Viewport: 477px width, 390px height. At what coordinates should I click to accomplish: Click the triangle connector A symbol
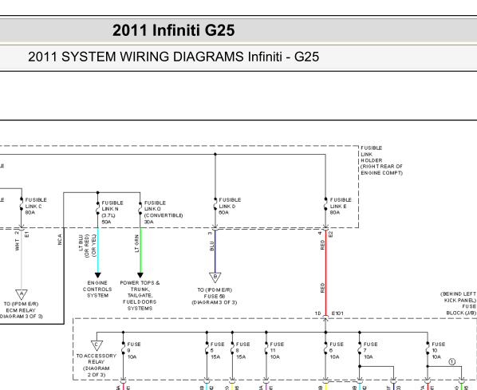[x=22, y=293]
